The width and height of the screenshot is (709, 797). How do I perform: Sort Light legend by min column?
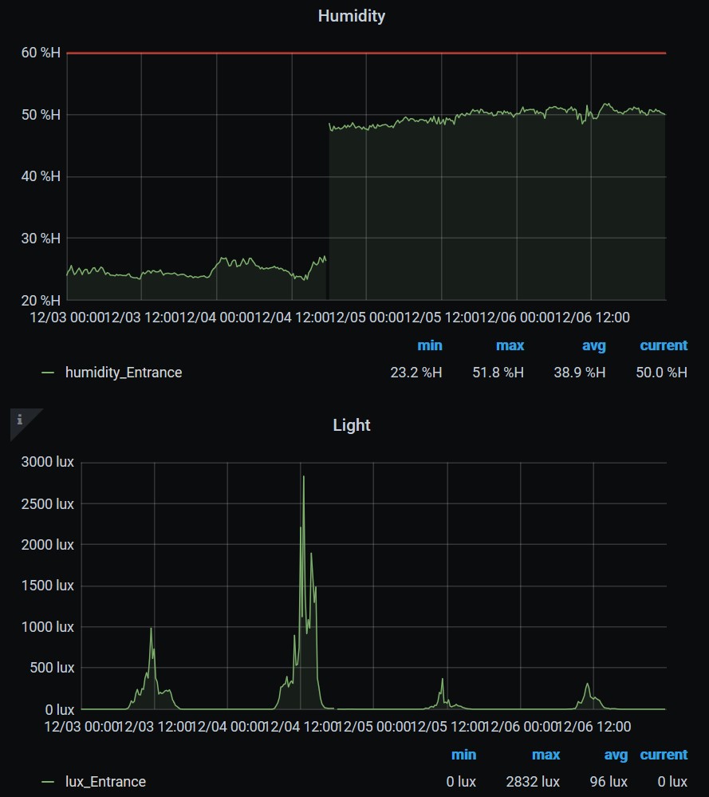pos(463,755)
